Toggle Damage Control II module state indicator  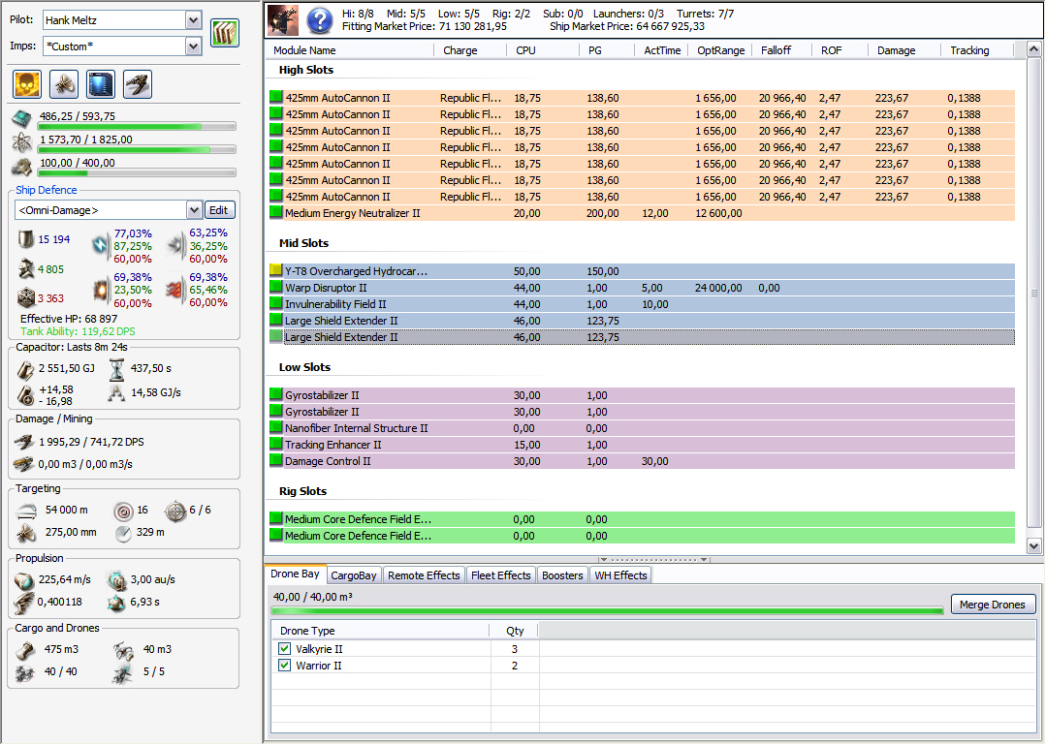(275, 461)
